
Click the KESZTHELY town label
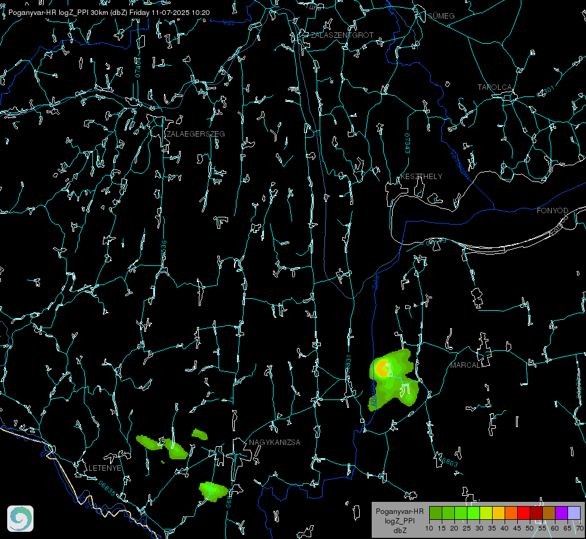click(421, 176)
